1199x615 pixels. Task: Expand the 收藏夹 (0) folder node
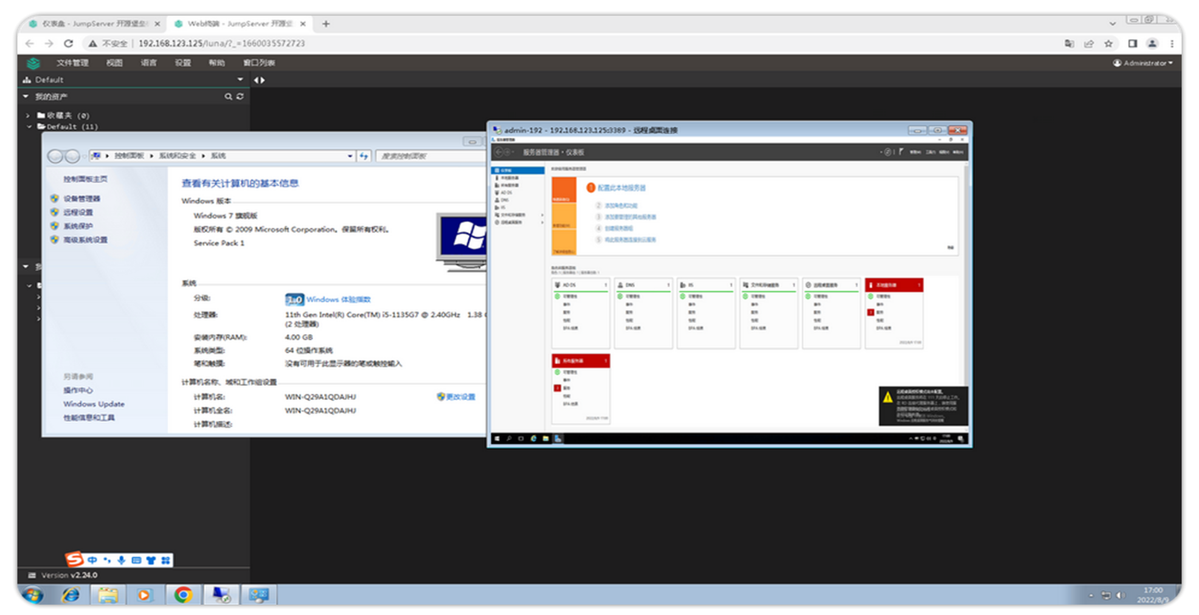tap(28, 115)
